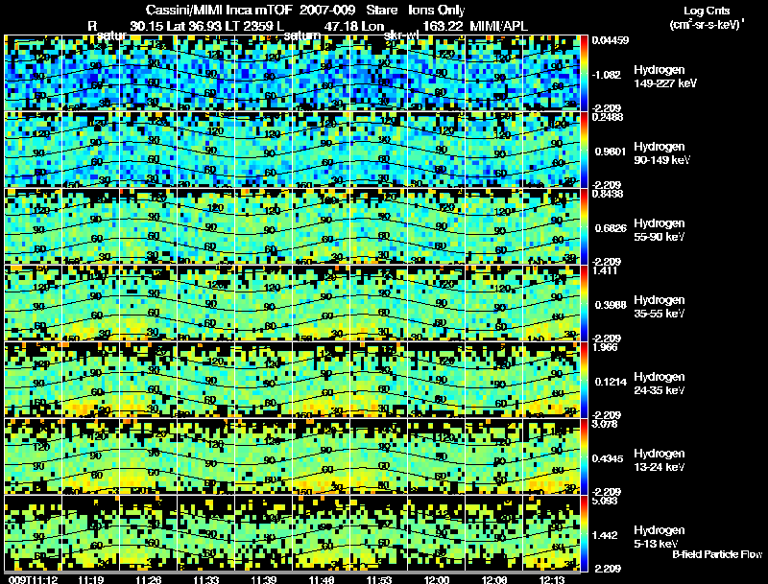Click the "11:39" time axis label
The image size is (768, 584).
point(263,580)
